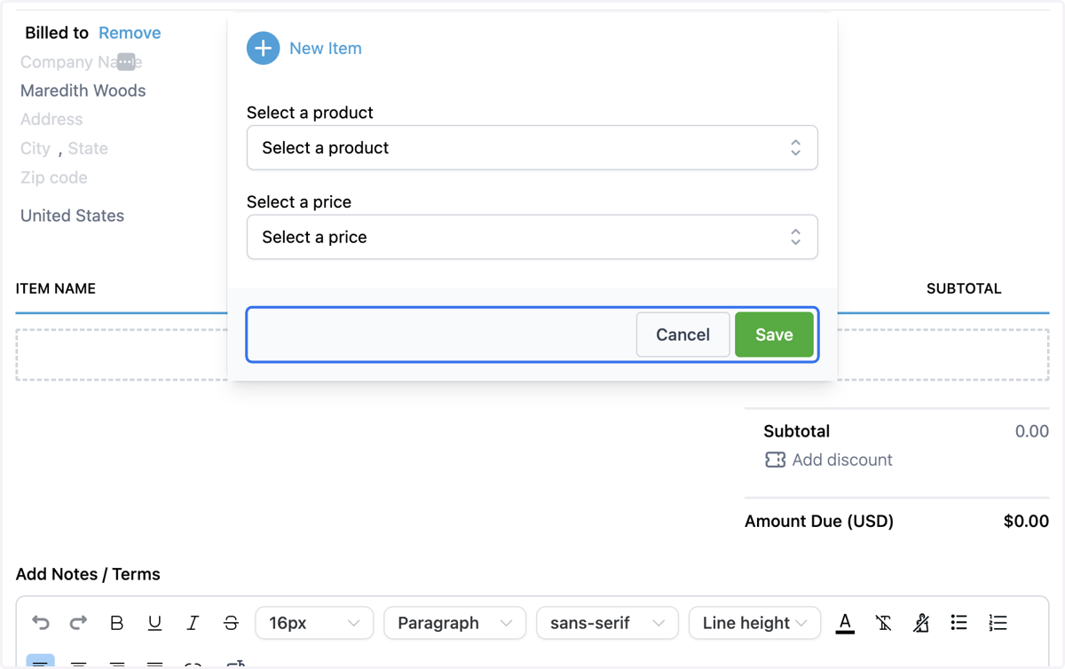Open the Paragraph style dropdown

click(454, 623)
